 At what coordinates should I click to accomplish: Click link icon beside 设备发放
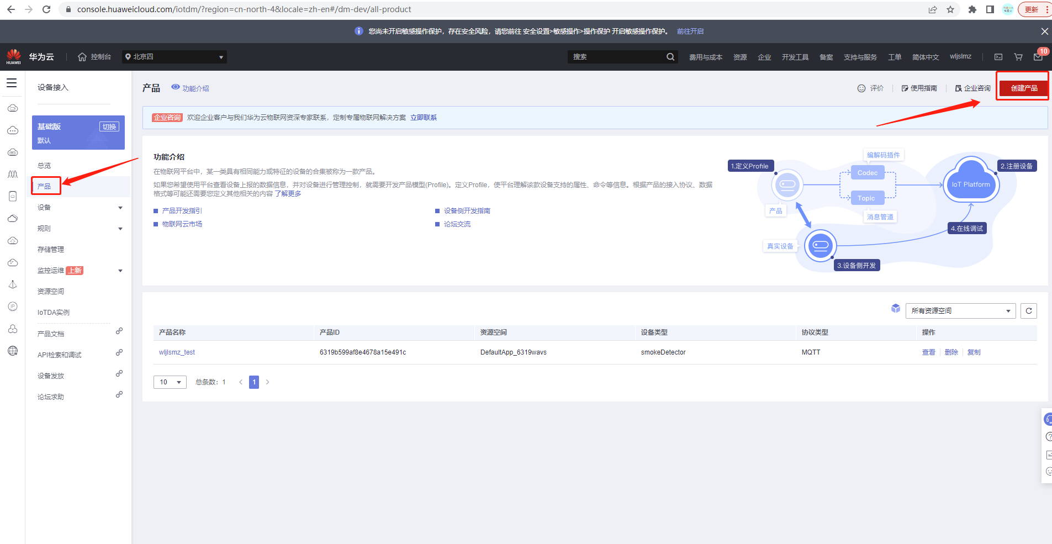tap(119, 373)
